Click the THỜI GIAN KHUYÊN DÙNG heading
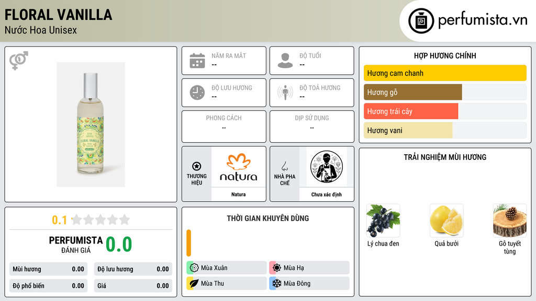This screenshot has height=301, width=536. pos(268,218)
